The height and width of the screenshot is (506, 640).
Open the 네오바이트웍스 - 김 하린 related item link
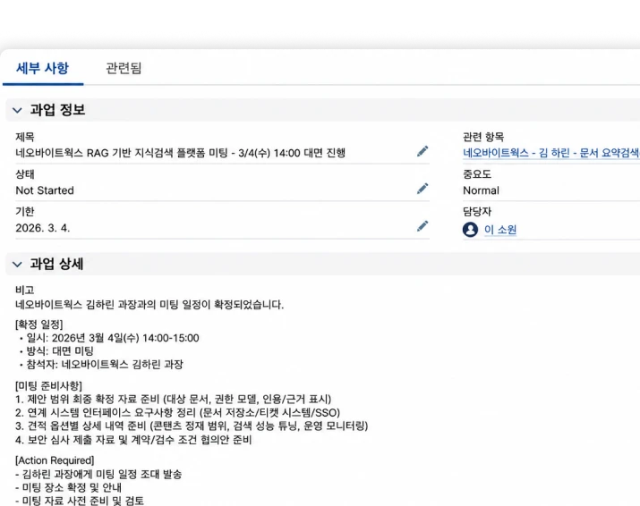[x=551, y=153]
